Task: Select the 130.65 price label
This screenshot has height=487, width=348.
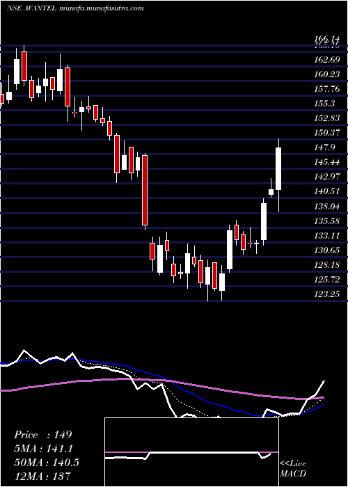Action: coord(327,250)
